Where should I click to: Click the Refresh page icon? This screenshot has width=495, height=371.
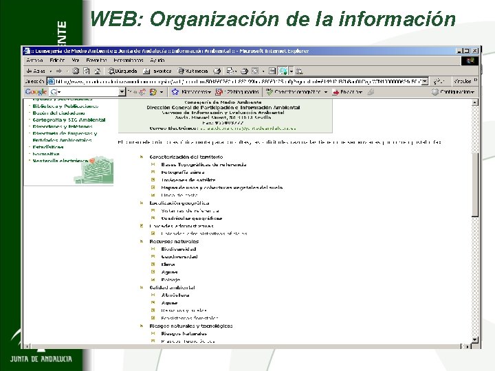pos(87,71)
